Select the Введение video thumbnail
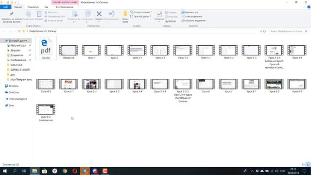The height and width of the screenshot is (175, 311). click(x=69, y=50)
